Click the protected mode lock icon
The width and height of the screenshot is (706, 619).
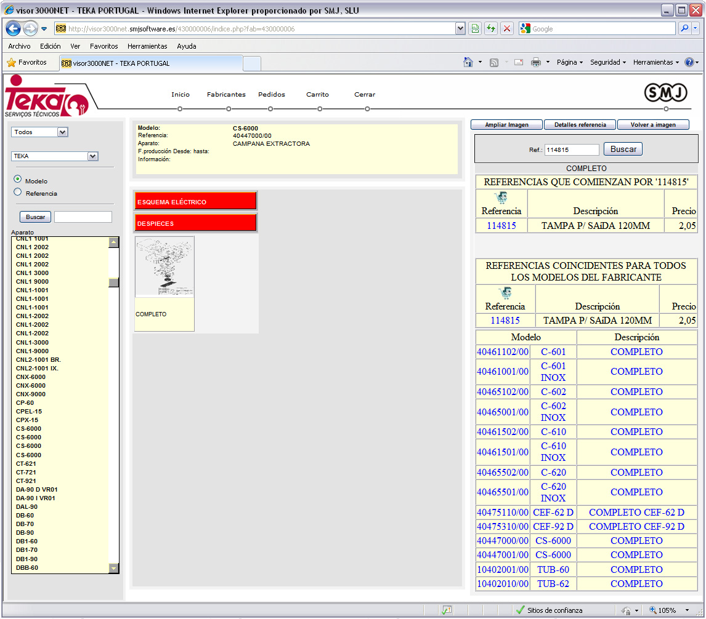click(626, 610)
